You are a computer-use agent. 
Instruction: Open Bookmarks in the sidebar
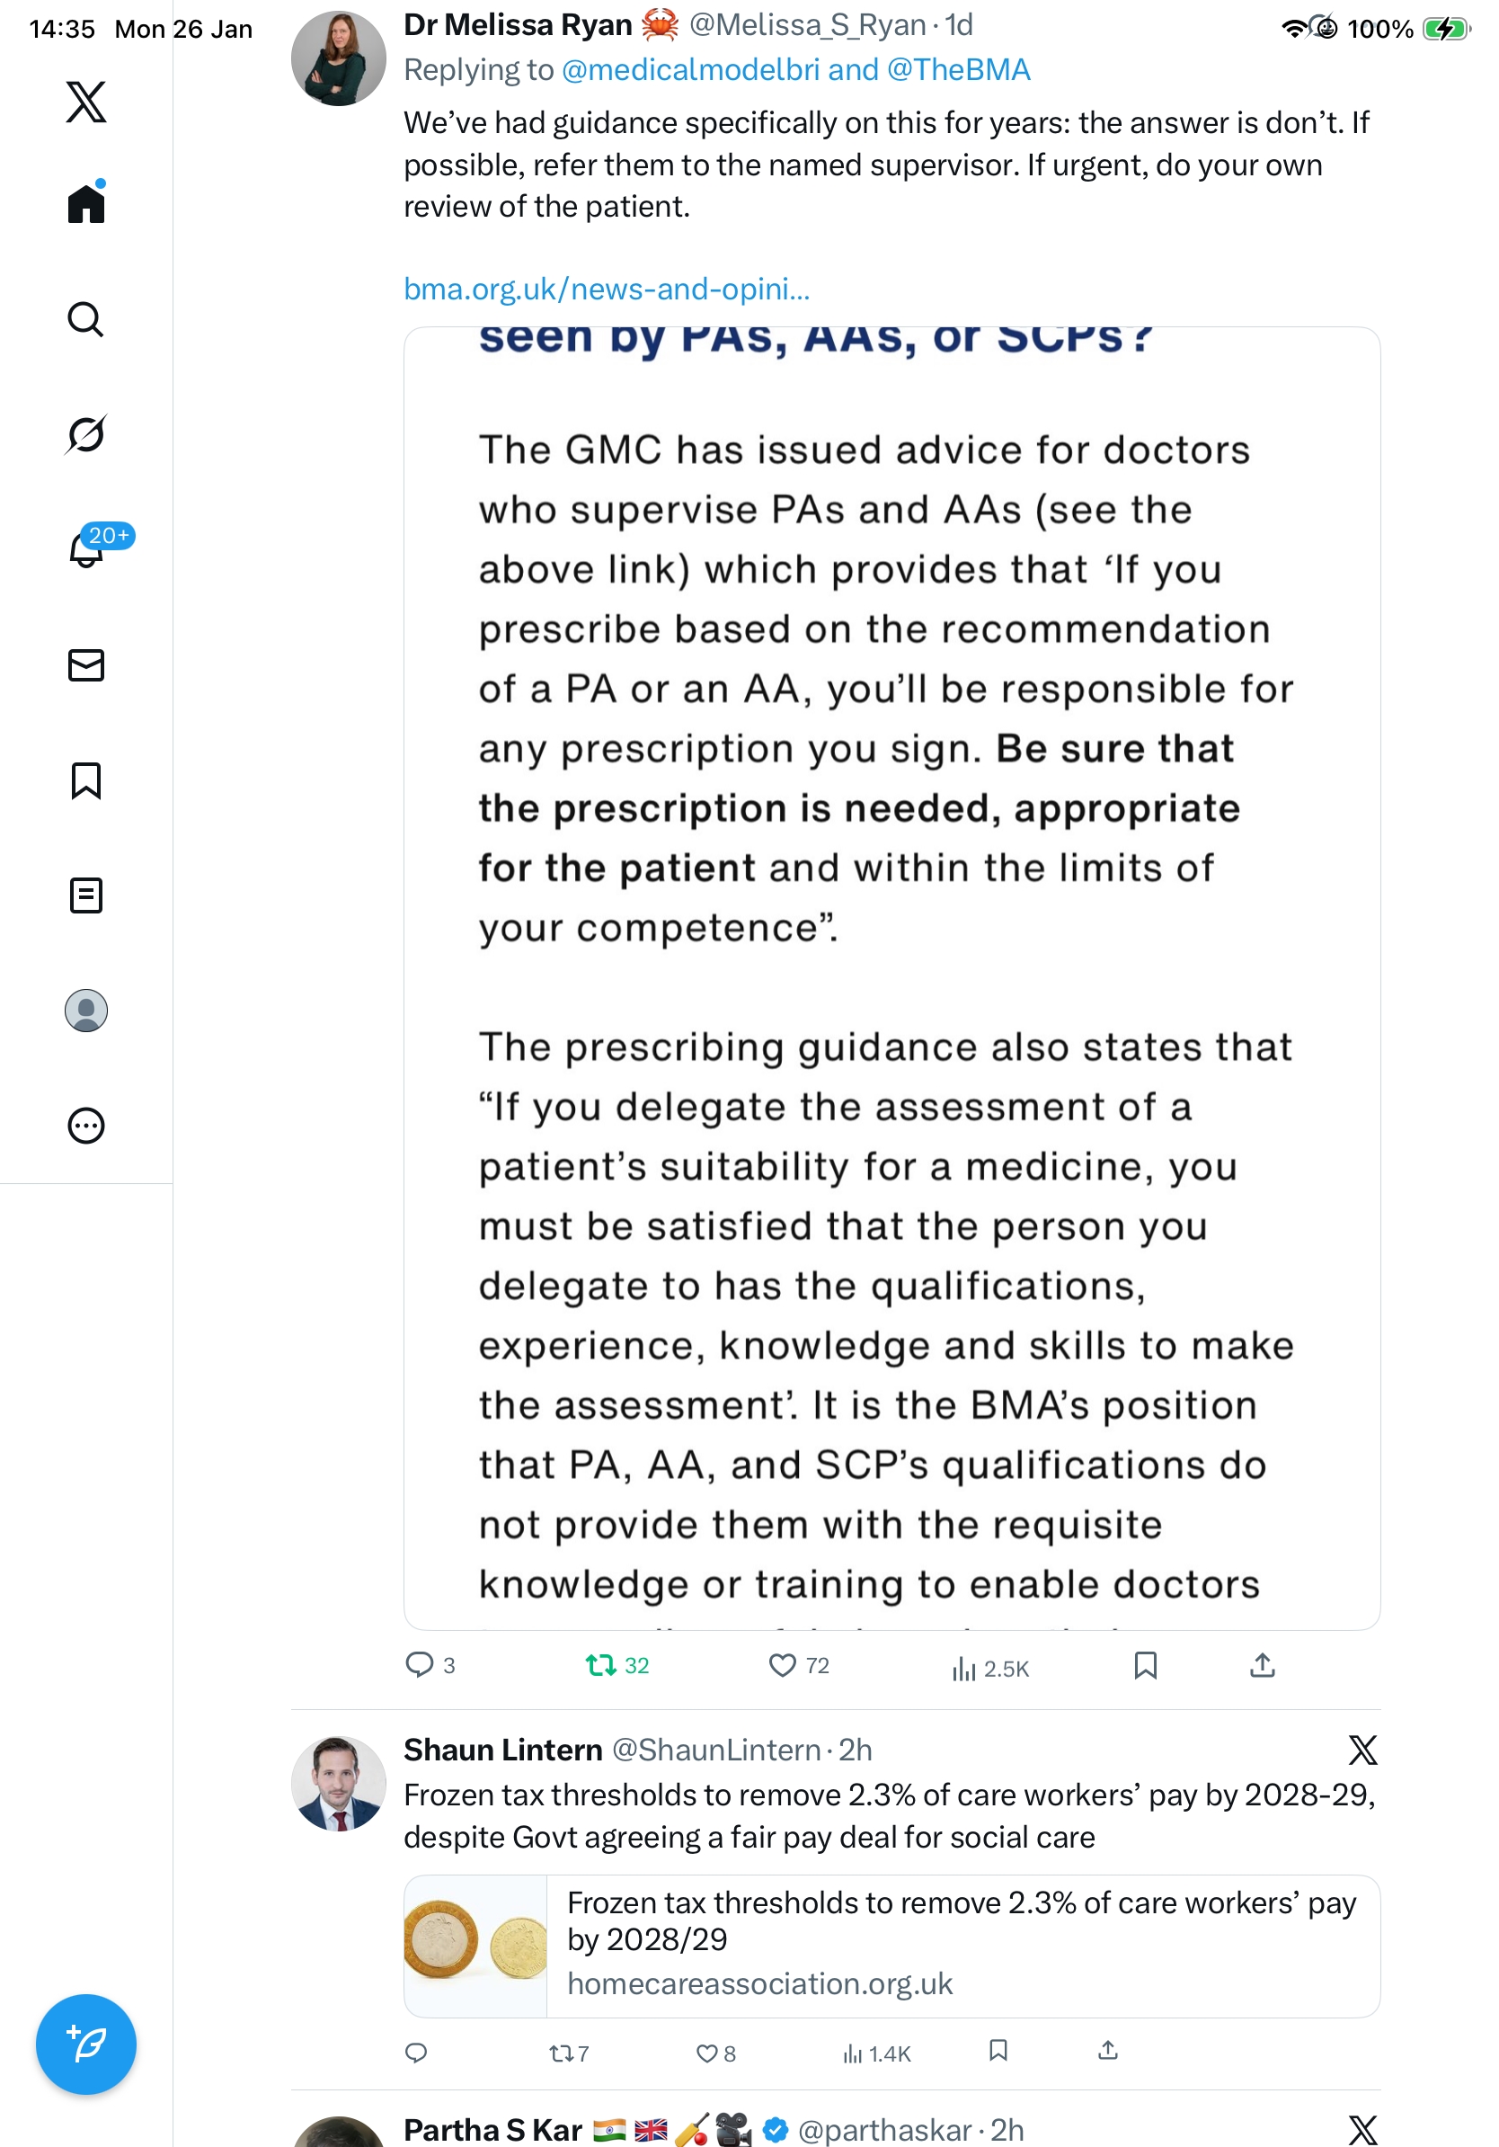tap(86, 780)
